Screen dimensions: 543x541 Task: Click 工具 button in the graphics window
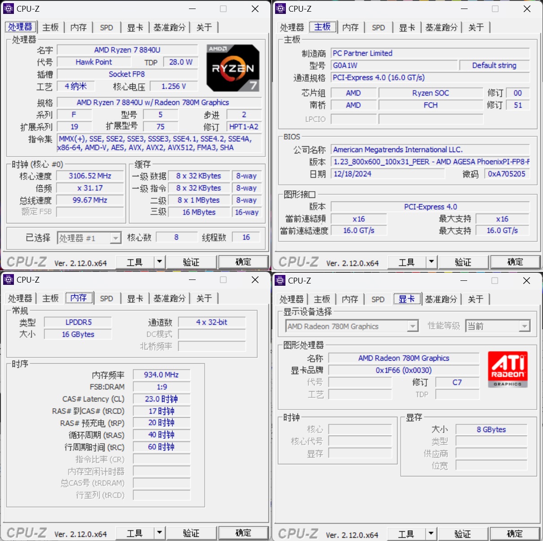tap(407, 534)
